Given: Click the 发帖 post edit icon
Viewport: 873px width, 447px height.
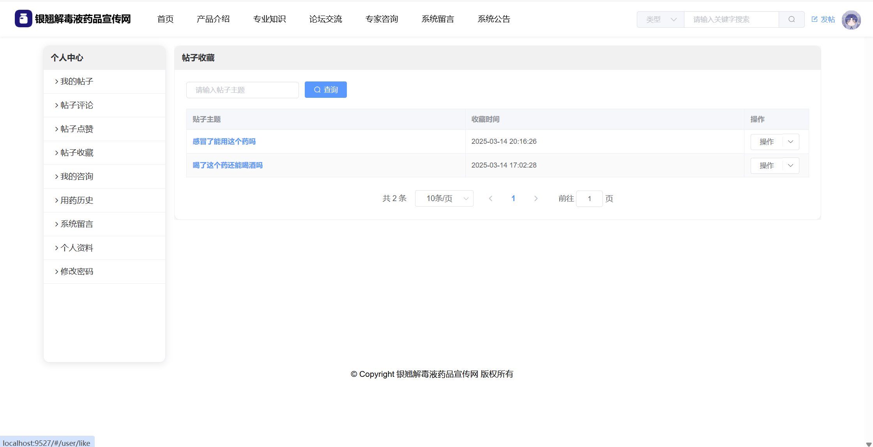Looking at the screenshot, I should pos(815,19).
